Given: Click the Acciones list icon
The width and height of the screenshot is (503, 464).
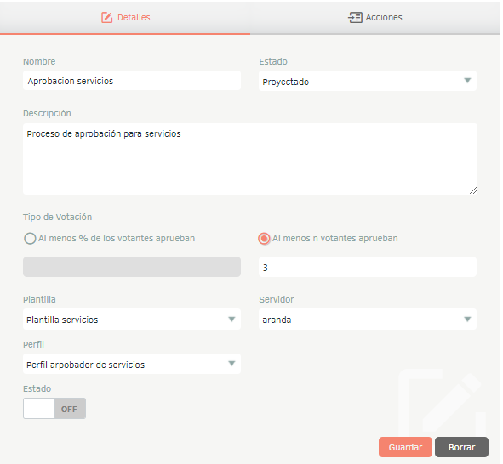Looking at the screenshot, I should click(x=355, y=17).
